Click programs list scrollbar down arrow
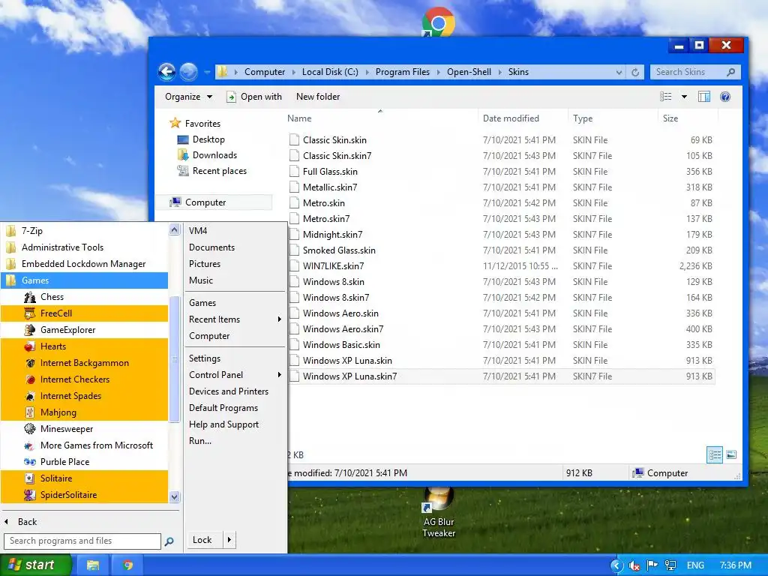 click(x=174, y=496)
